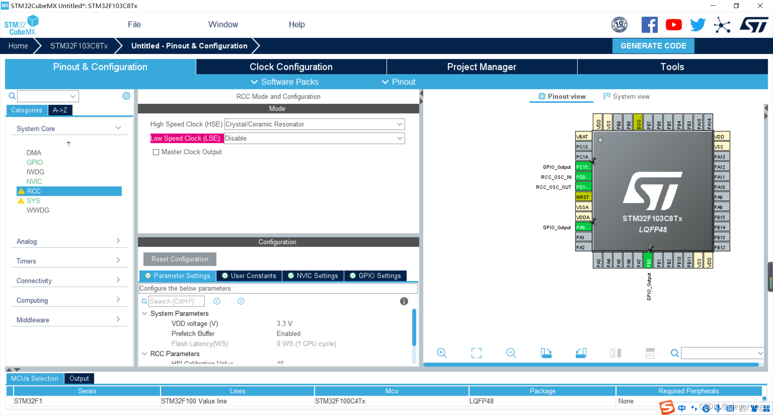Collapse RCC Parameters group
Screen dimensions: 773x415
(x=145, y=354)
